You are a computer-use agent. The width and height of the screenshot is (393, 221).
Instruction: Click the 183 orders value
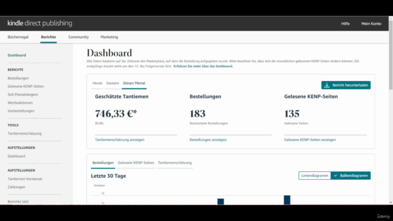click(x=198, y=114)
